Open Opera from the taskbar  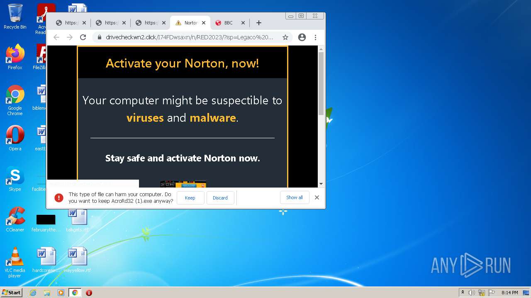click(x=89, y=293)
